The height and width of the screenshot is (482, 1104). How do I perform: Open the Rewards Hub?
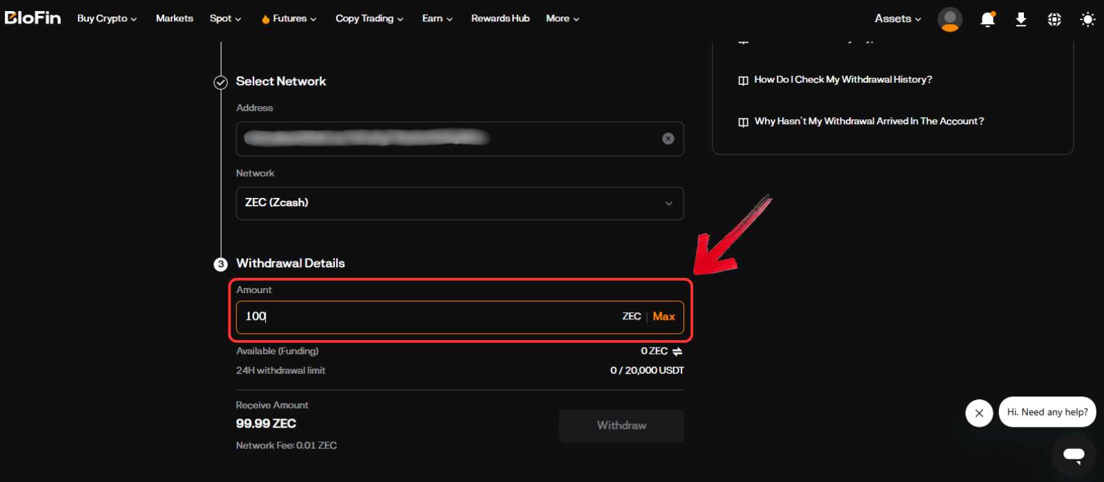point(500,19)
